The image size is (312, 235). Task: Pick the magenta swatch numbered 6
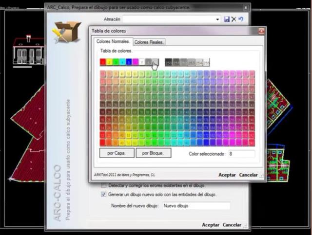[136, 62]
